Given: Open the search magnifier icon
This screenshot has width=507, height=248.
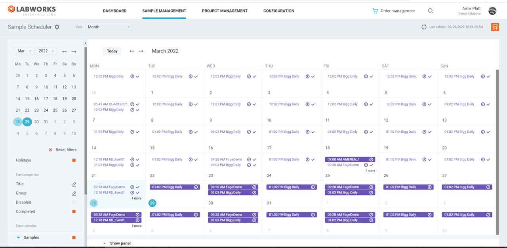Looking at the screenshot, I should tap(431, 11).
